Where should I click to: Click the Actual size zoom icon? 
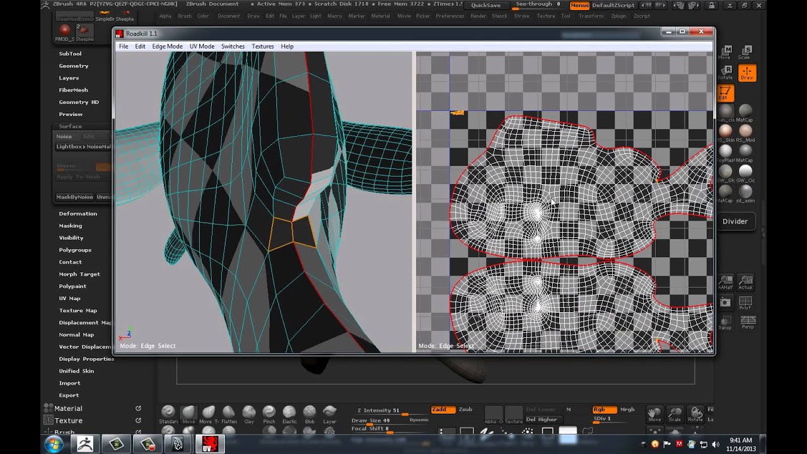[x=746, y=282]
